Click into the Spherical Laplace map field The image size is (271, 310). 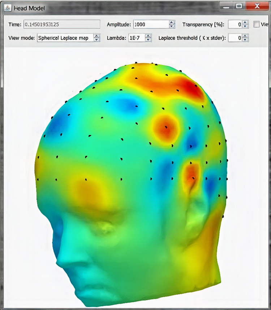[x=65, y=38]
